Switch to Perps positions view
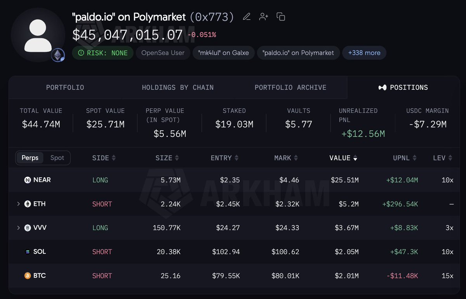Viewport: 466px width, 299px height. click(x=30, y=158)
